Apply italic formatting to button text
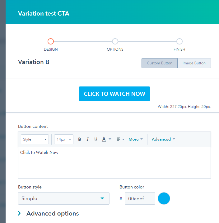Screen dimensions: 219x223 (x=88, y=139)
